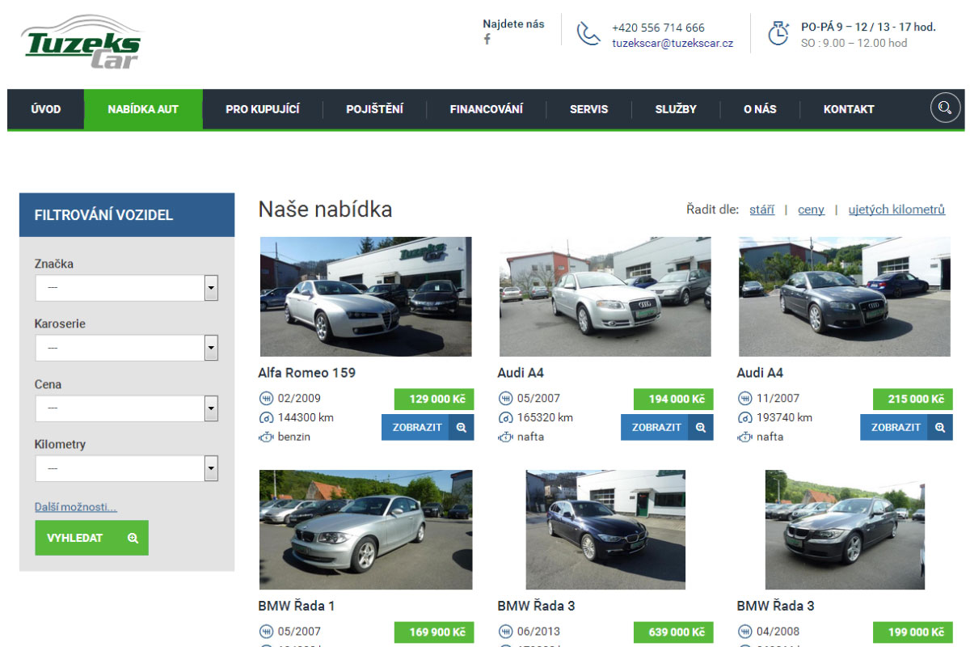Screen dimensions: 970x647
Task: Click the date icon beside 11/2007
Action: click(x=744, y=398)
